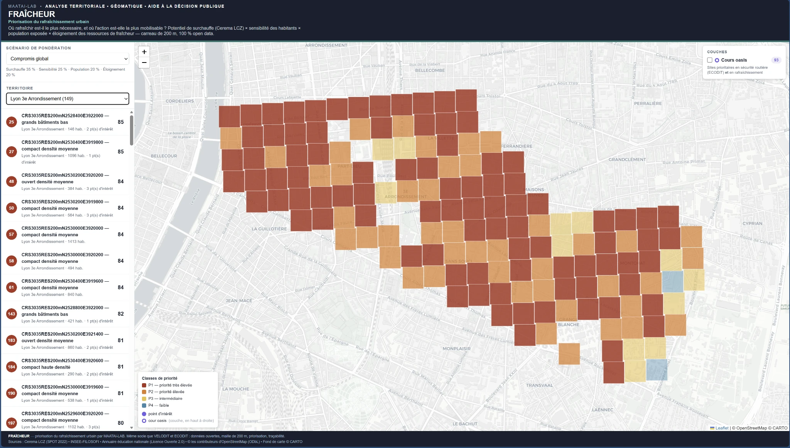Viewport: 790px width, 448px height.
Task: Click the rank 197 badge icon
Action: point(12,423)
